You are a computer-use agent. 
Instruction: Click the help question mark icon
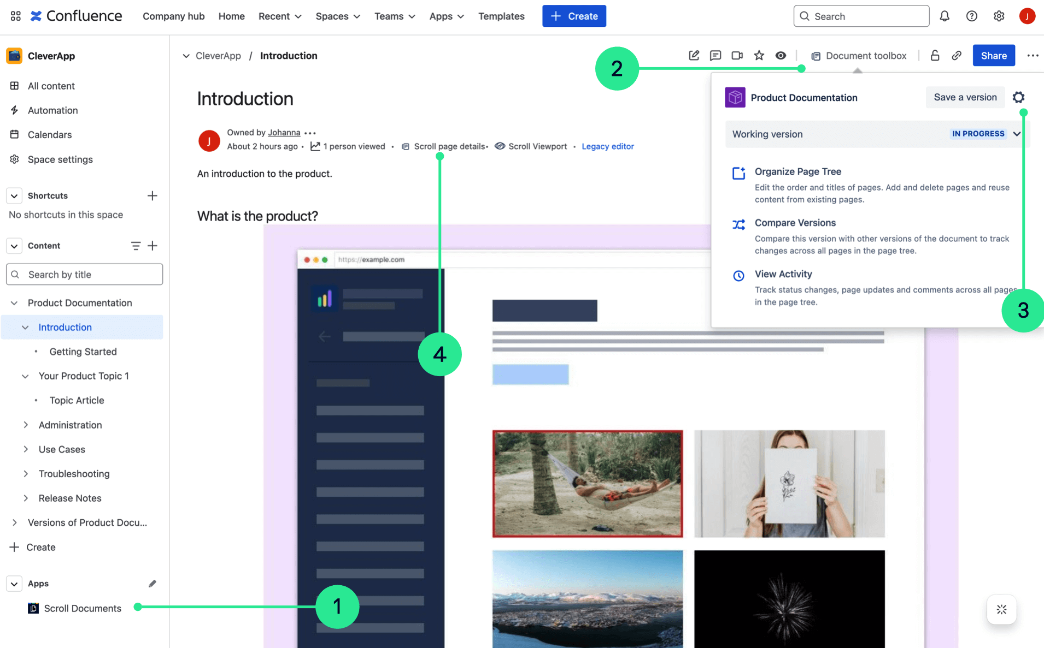coord(971,16)
